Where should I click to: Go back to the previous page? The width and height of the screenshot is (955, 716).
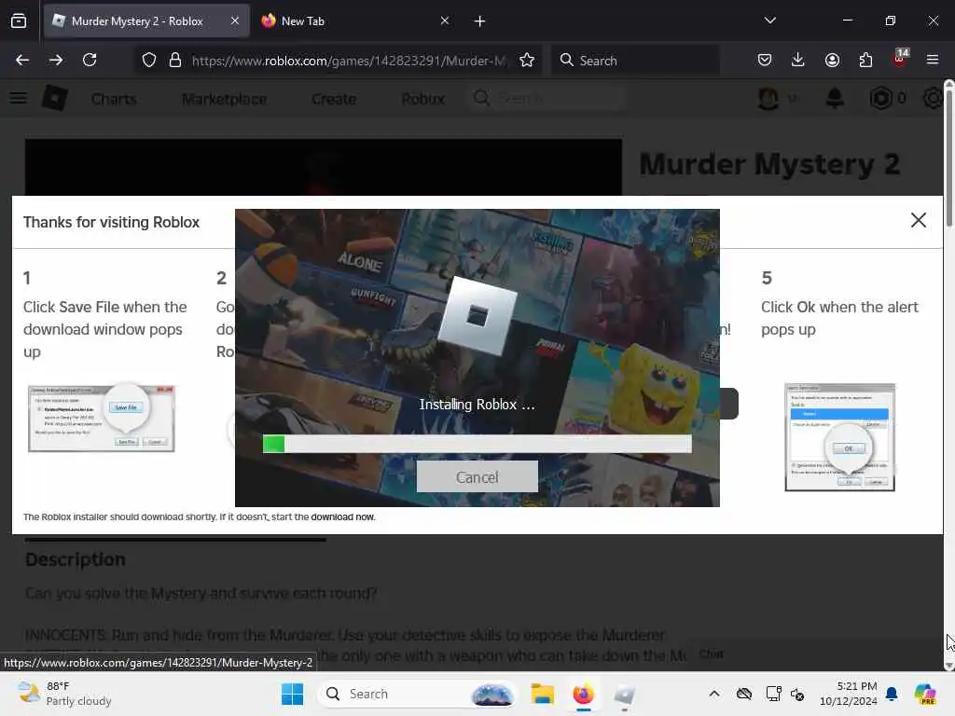(22, 60)
